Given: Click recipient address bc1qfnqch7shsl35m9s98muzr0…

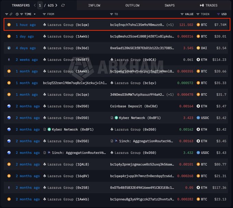Looking at the screenshot, I should pyautogui.click(x=137, y=25).
